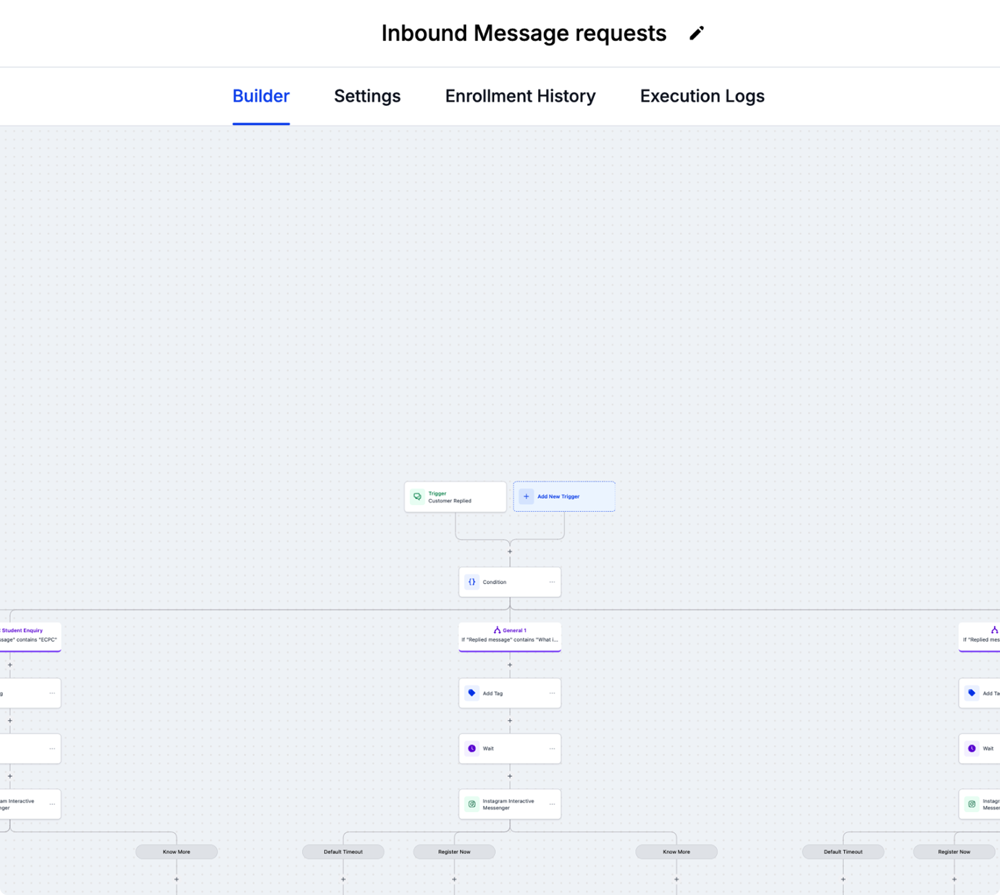
Task: Click the plus icon in Add New Trigger
Action: [x=526, y=497]
